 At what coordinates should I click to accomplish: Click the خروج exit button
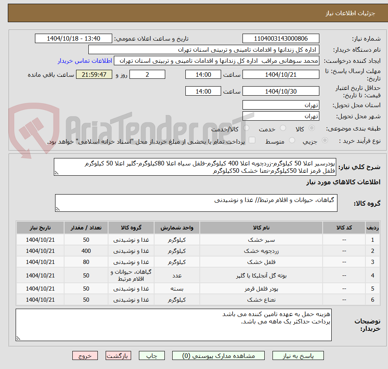coord(85,355)
